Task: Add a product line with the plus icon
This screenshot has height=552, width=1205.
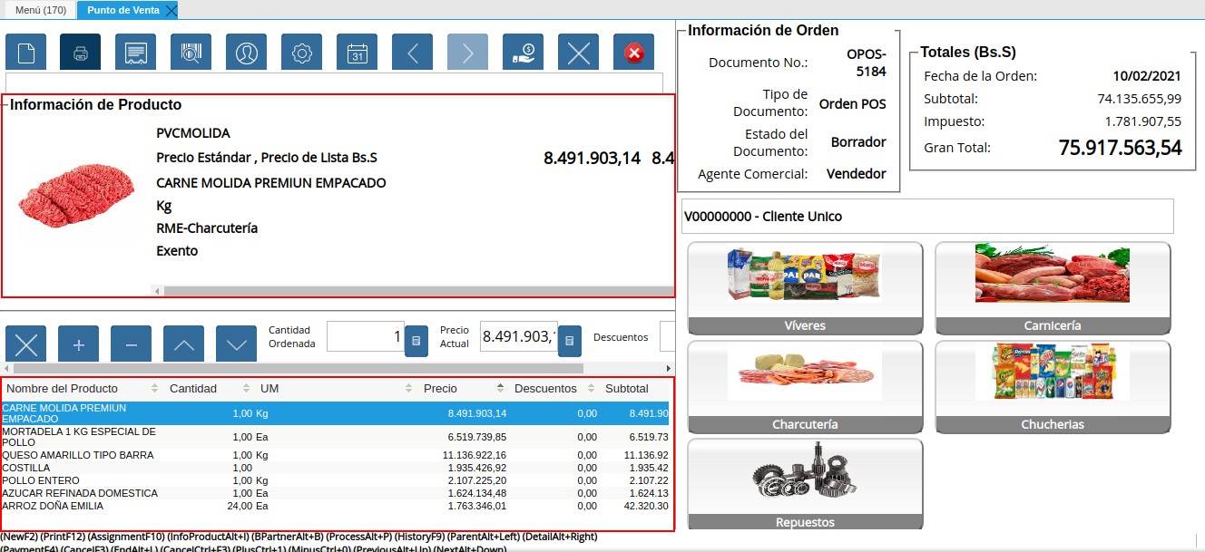Action: pos(78,344)
